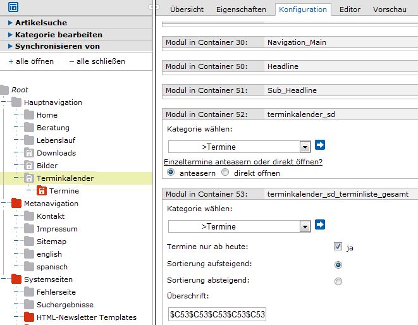Expand the Artikelsuche section
This screenshot has height=325, width=418.
[41, 23]
